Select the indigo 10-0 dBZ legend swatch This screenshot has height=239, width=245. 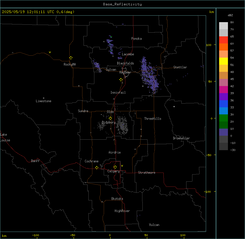point(223,132)
